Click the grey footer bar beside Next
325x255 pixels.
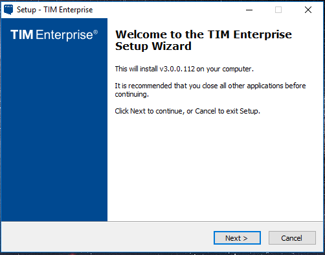(107, 237)
